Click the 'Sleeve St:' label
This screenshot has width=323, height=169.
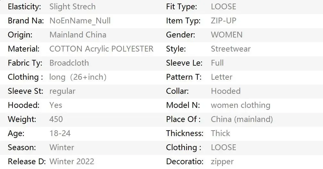(x=25, y=91)
